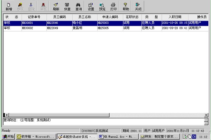Click the 员工名称 column header
Screen dimensions: 211x140
tap(85, 17)
